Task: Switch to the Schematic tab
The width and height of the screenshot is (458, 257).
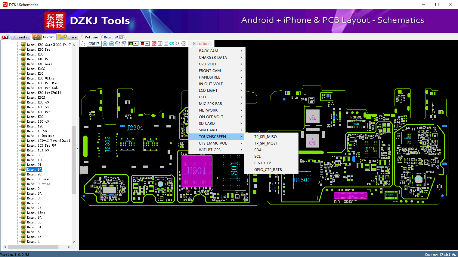Action: (x=16, y=37)
